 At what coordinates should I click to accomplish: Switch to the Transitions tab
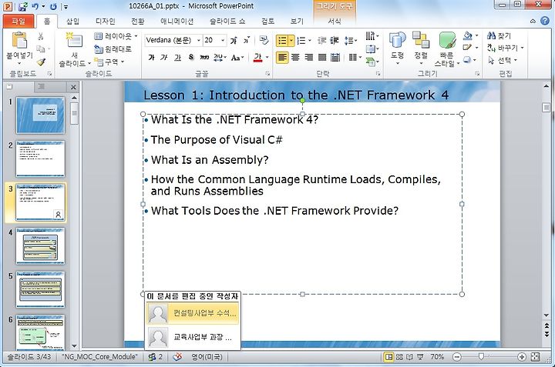coord(138,22)
